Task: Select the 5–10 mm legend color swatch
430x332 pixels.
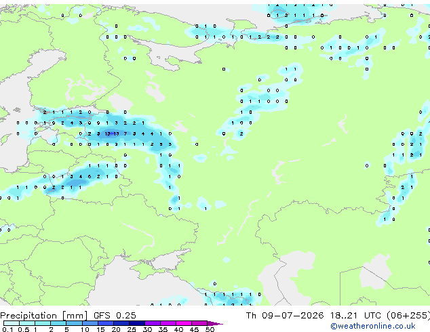Action: coord(74,323)
